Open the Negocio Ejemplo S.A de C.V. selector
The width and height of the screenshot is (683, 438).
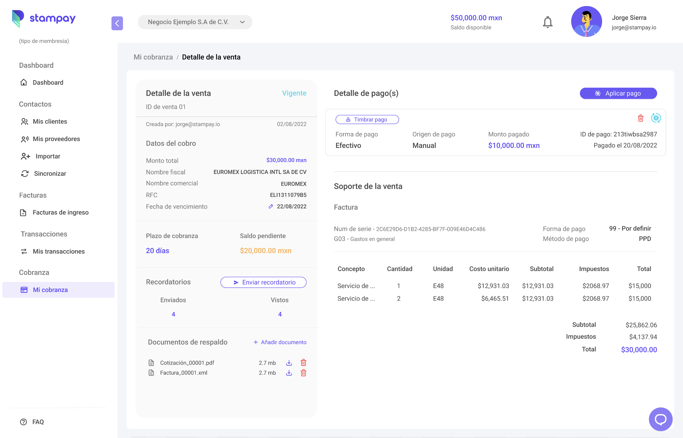pos(195,22)
